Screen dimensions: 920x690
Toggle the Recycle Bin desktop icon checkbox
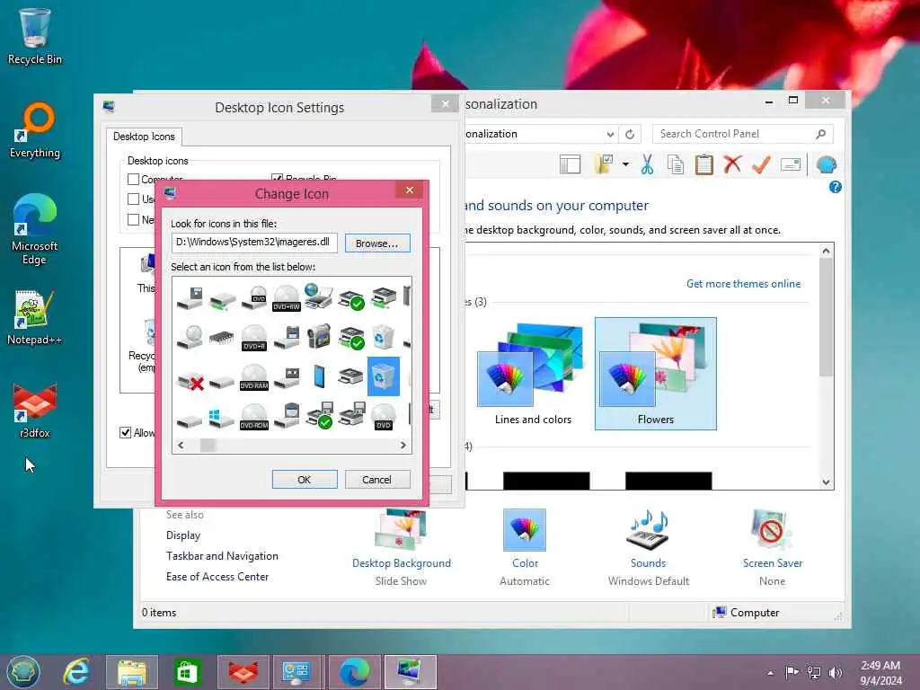coord(277,178)
